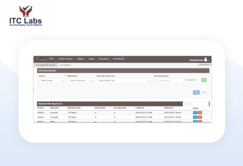Screen dimensions: 243x166
Task: Click edit icon for Cosmetics row
Action: click(x=195, y=117)
